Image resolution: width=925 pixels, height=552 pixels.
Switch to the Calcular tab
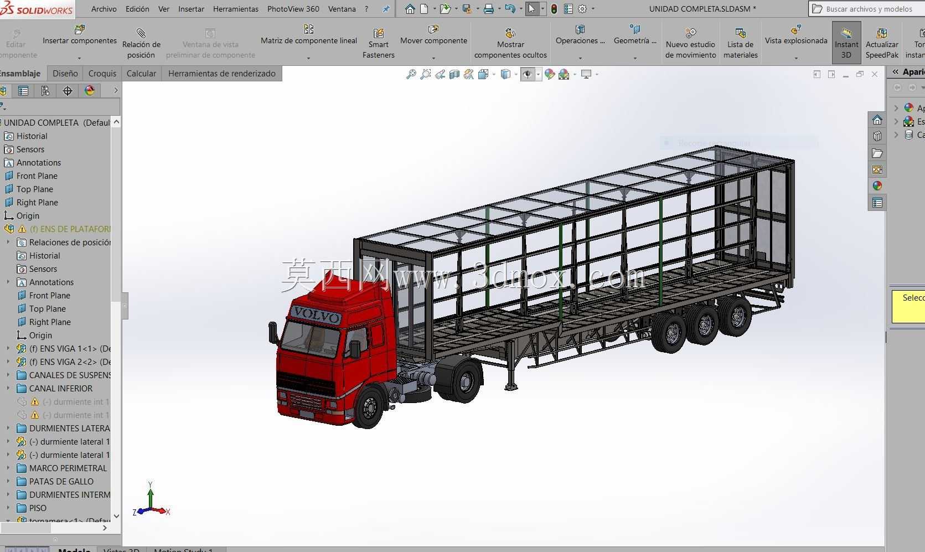[x=141, y=74]
